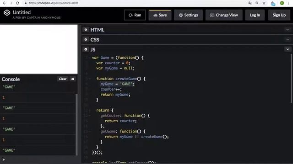293x164 pixels.
Task: Open the JS editor dropdown chevron
Action: point(288,49)
